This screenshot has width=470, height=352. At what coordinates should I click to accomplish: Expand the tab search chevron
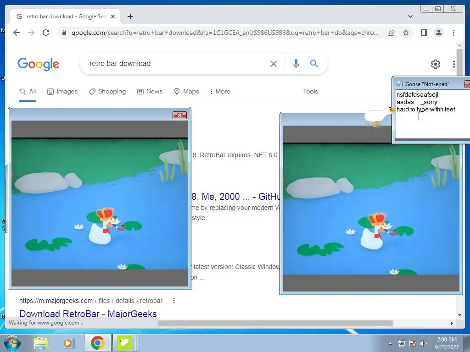coord(410,16)
